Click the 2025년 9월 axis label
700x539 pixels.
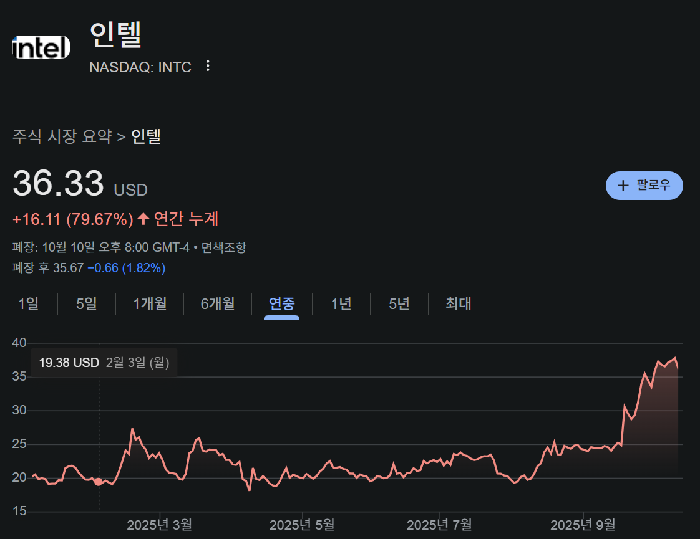[x=583, y=525]
